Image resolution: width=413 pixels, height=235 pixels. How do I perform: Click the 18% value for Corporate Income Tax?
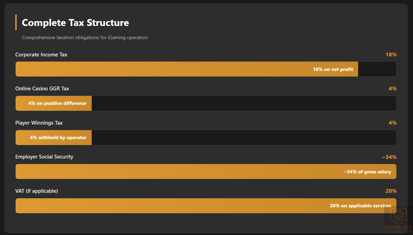point(391,55)
